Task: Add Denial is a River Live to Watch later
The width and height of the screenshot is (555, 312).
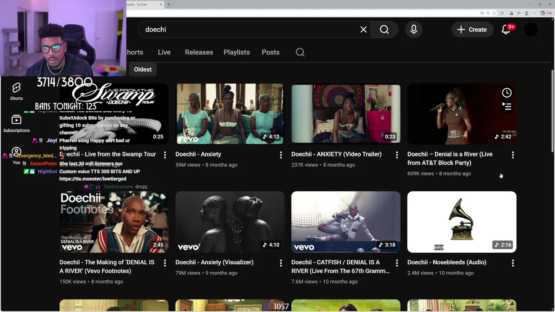Action: (x=506, y=93)
